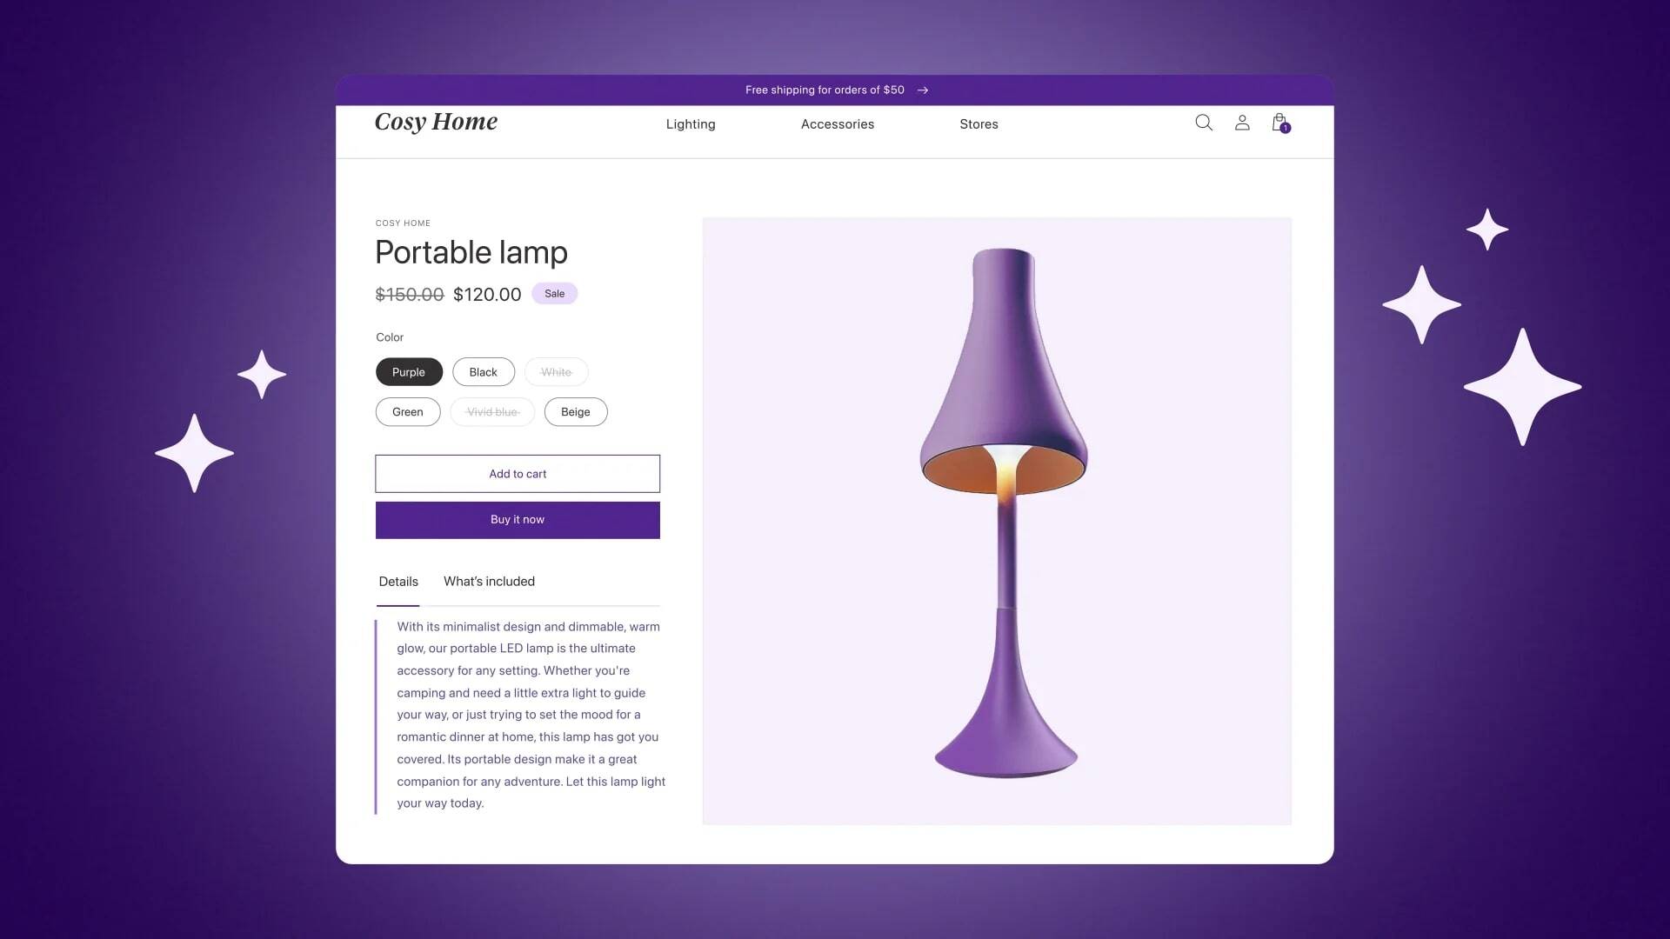The image size is (1670, 939).
Task: Open the user account icon
Action: (x=1242, y=123)
